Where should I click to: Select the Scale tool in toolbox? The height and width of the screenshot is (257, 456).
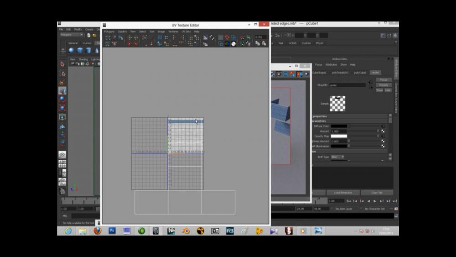(62, 108)
